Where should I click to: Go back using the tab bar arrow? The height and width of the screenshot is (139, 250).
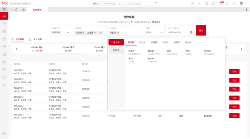pyautogui.click(x=11, y=9)
